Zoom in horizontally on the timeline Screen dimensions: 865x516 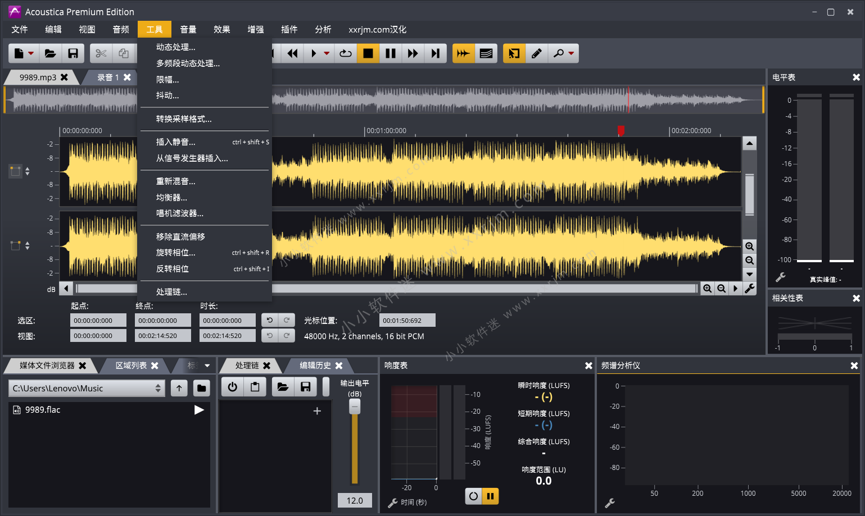[x=708, y=289]
